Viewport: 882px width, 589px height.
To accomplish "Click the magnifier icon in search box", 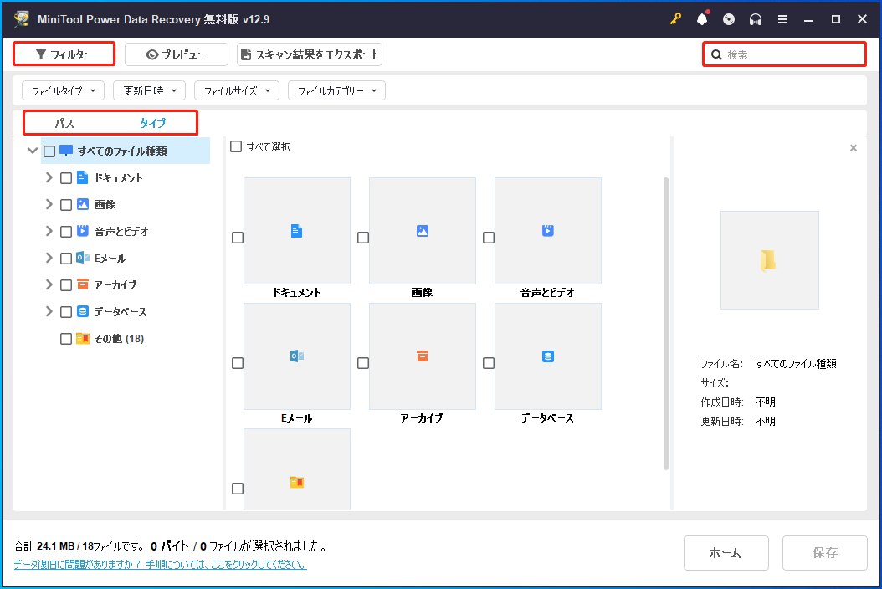I will (716, 54).
